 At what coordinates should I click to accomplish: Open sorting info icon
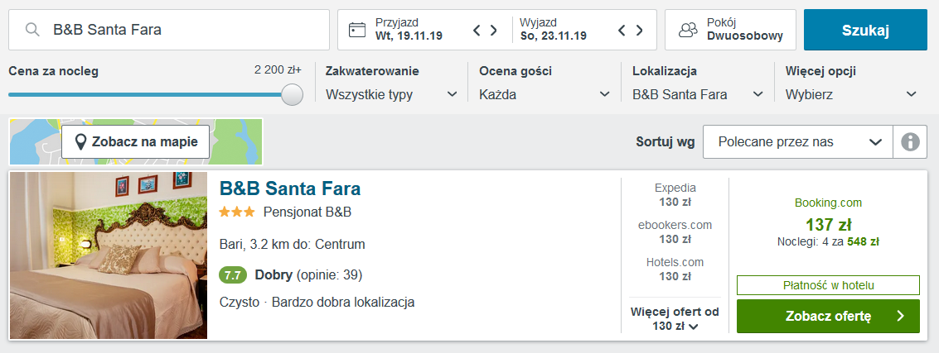pyautogui.click(x=910, y=142)
